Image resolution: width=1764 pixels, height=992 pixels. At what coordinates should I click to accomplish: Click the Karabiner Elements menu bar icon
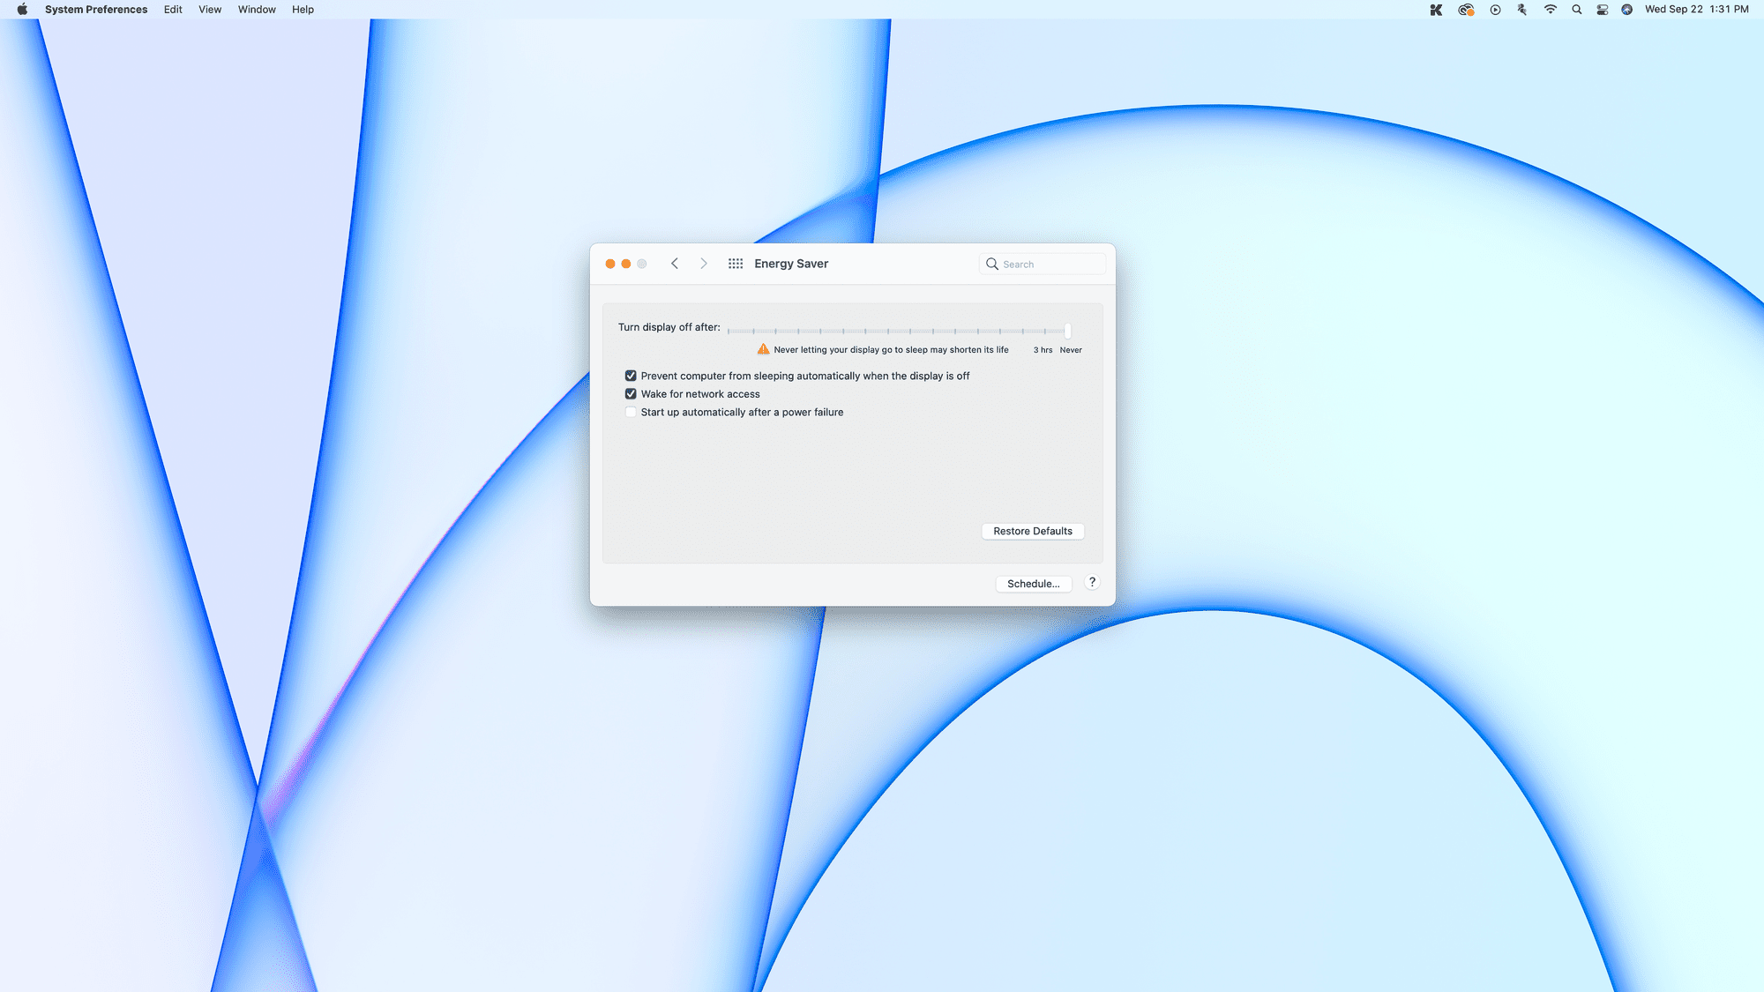(x=1438, y=10)
